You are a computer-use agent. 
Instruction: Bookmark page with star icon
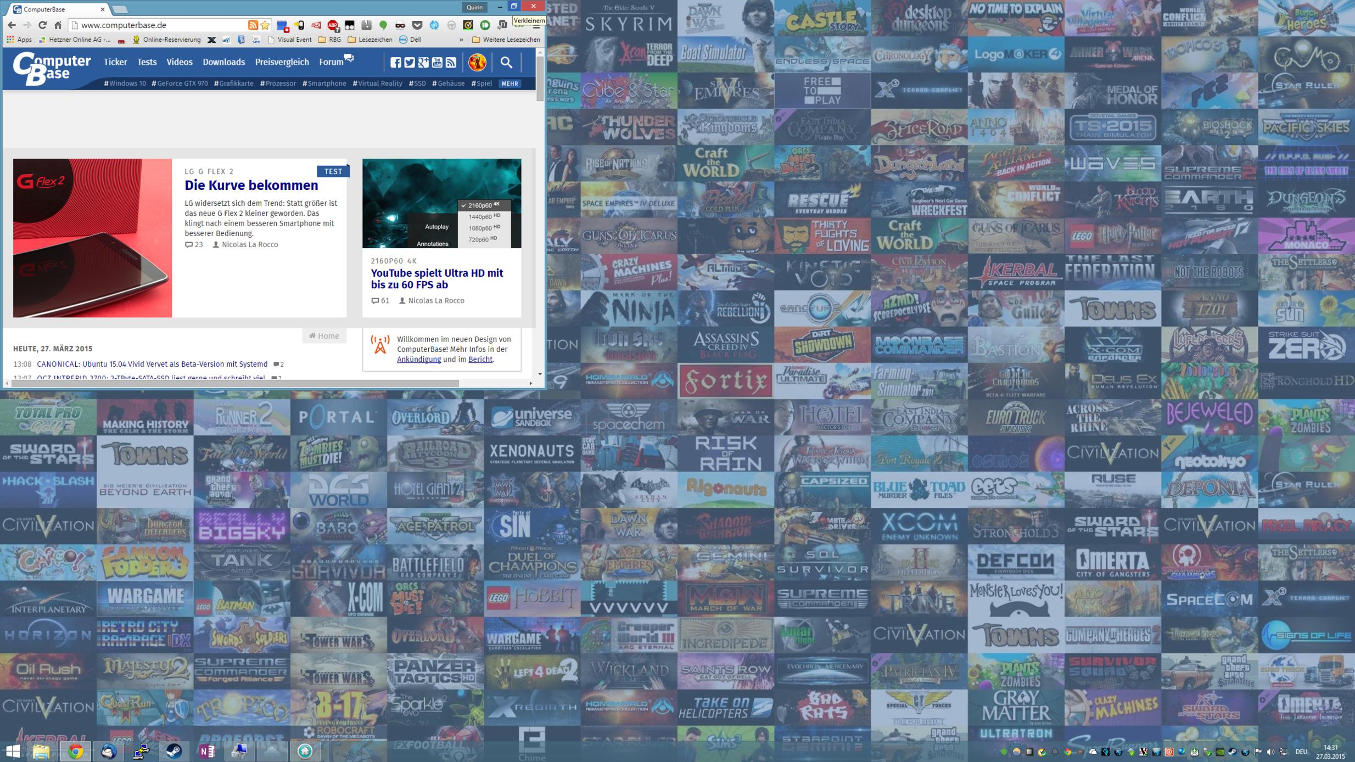coord(265,25)
